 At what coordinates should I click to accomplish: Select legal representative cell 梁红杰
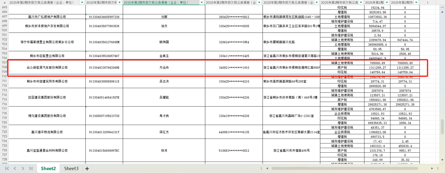(164, 132)
